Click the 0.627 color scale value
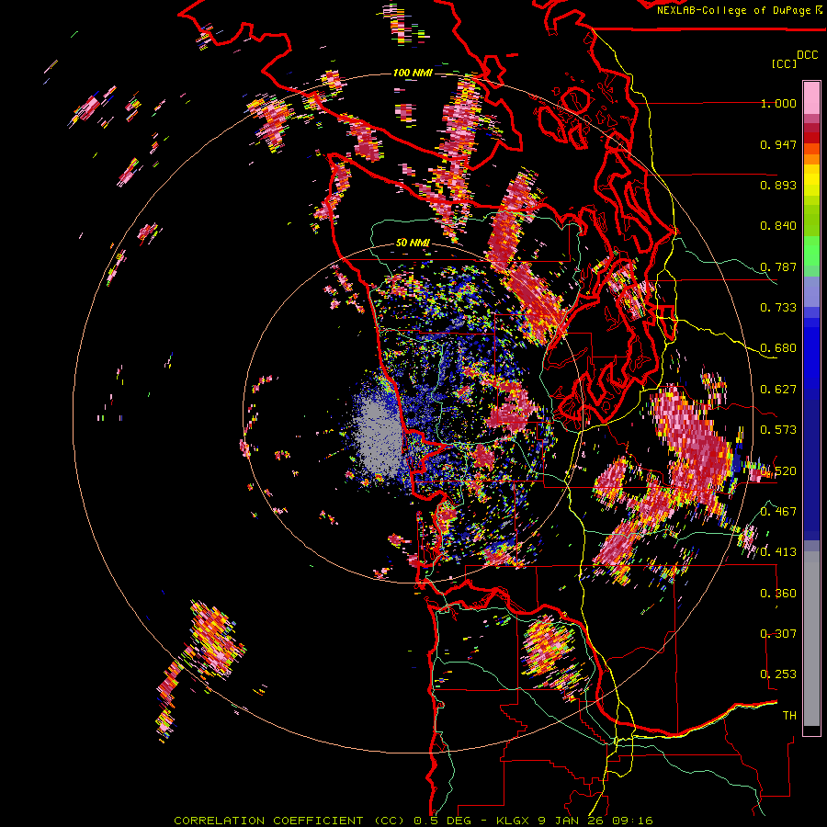This screenshot has width=827, height=827. tap(778, 390)
